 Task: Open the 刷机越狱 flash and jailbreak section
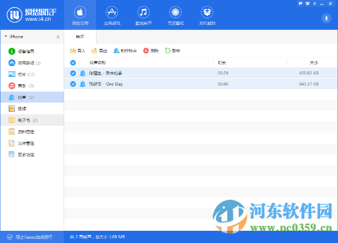point(207,15)
